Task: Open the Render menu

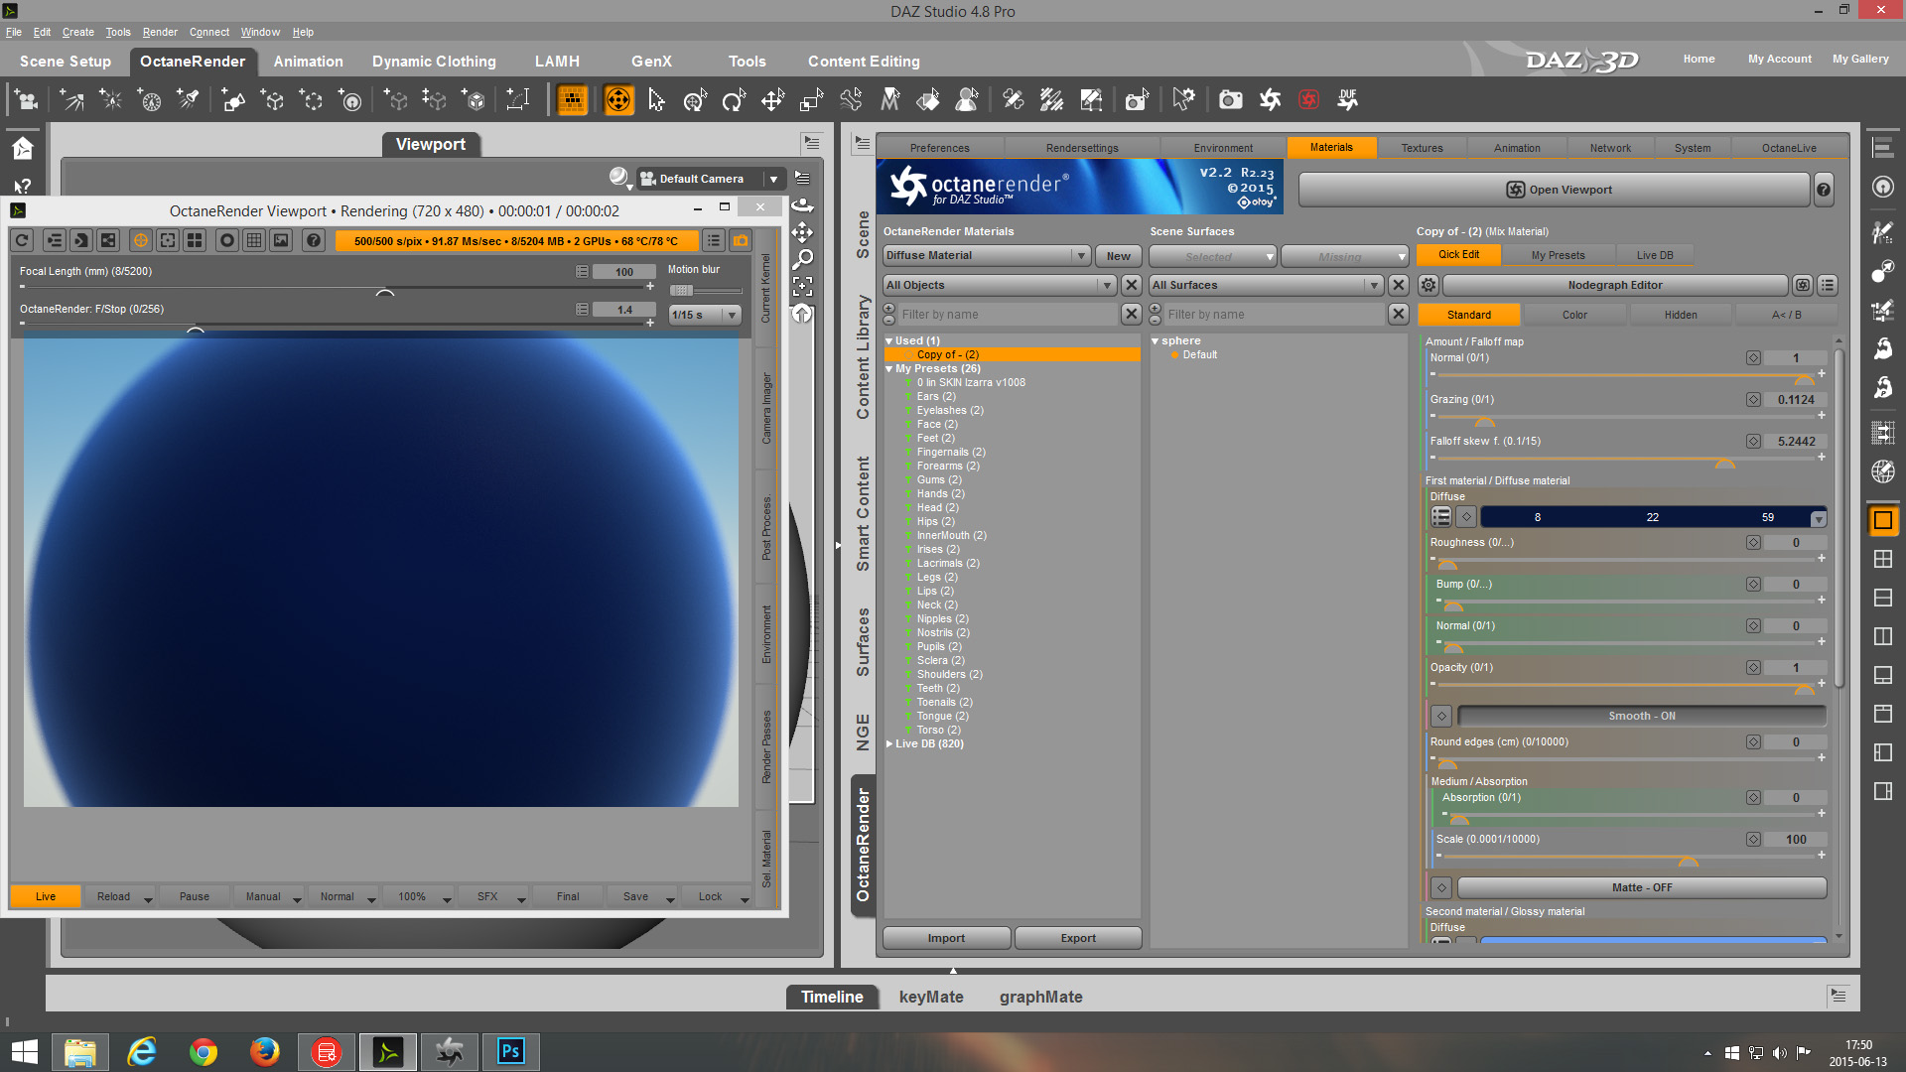Action: pos(159,32)
